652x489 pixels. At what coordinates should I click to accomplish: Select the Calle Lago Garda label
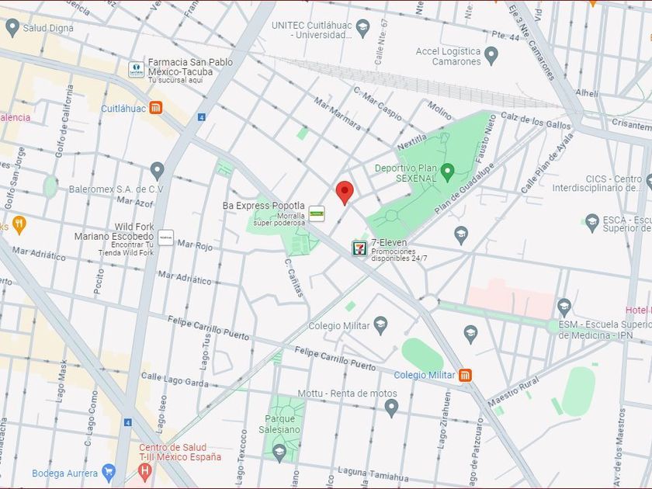(175, 380)
